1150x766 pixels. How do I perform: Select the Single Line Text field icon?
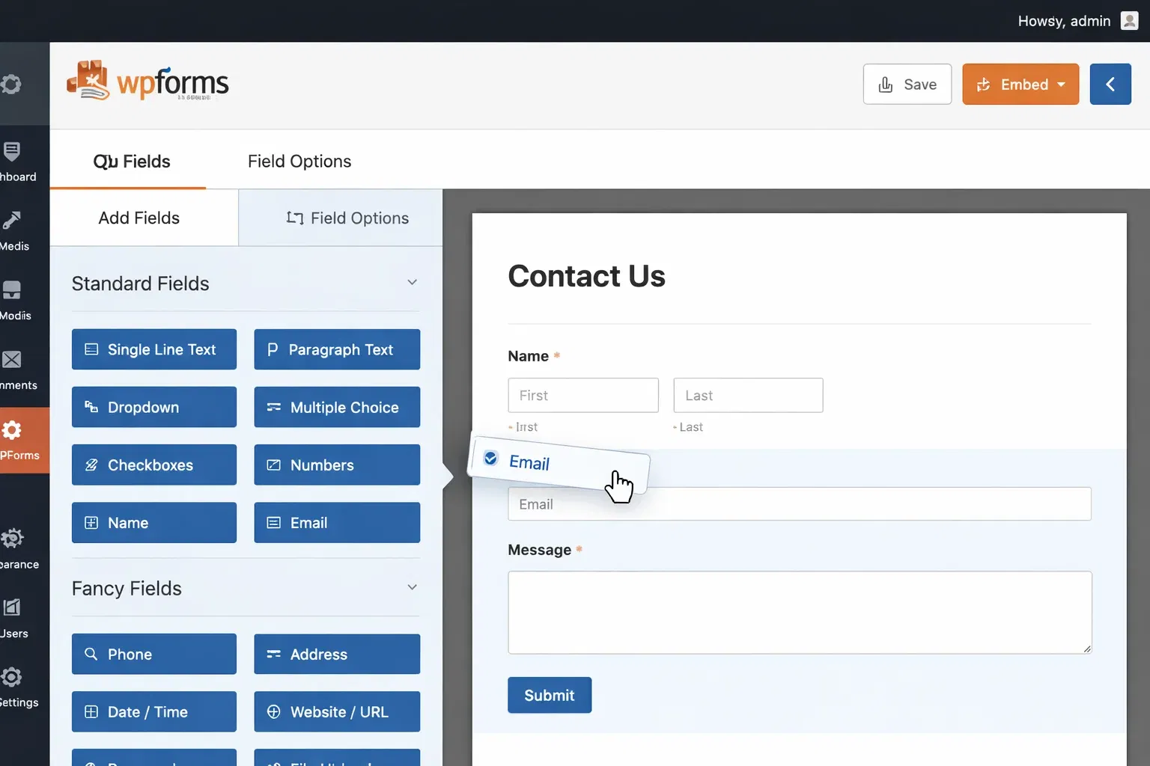pos(92,349)
